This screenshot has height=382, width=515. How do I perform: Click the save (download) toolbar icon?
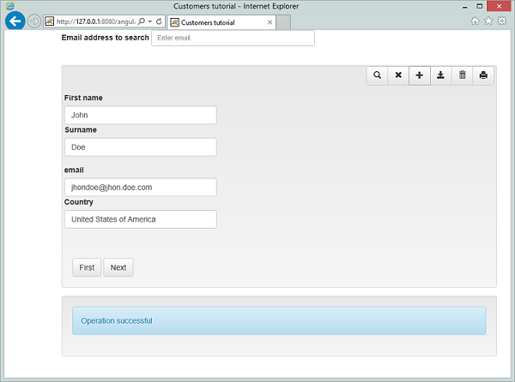[441, 75]
